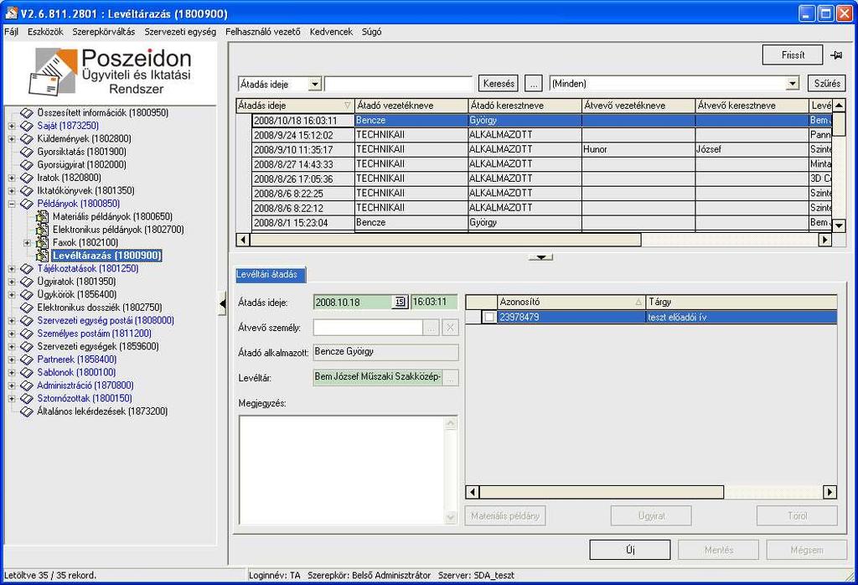Open the Kedvencek menu
The width and height of the screenshot is (858, 585).
tap(331, 32)
